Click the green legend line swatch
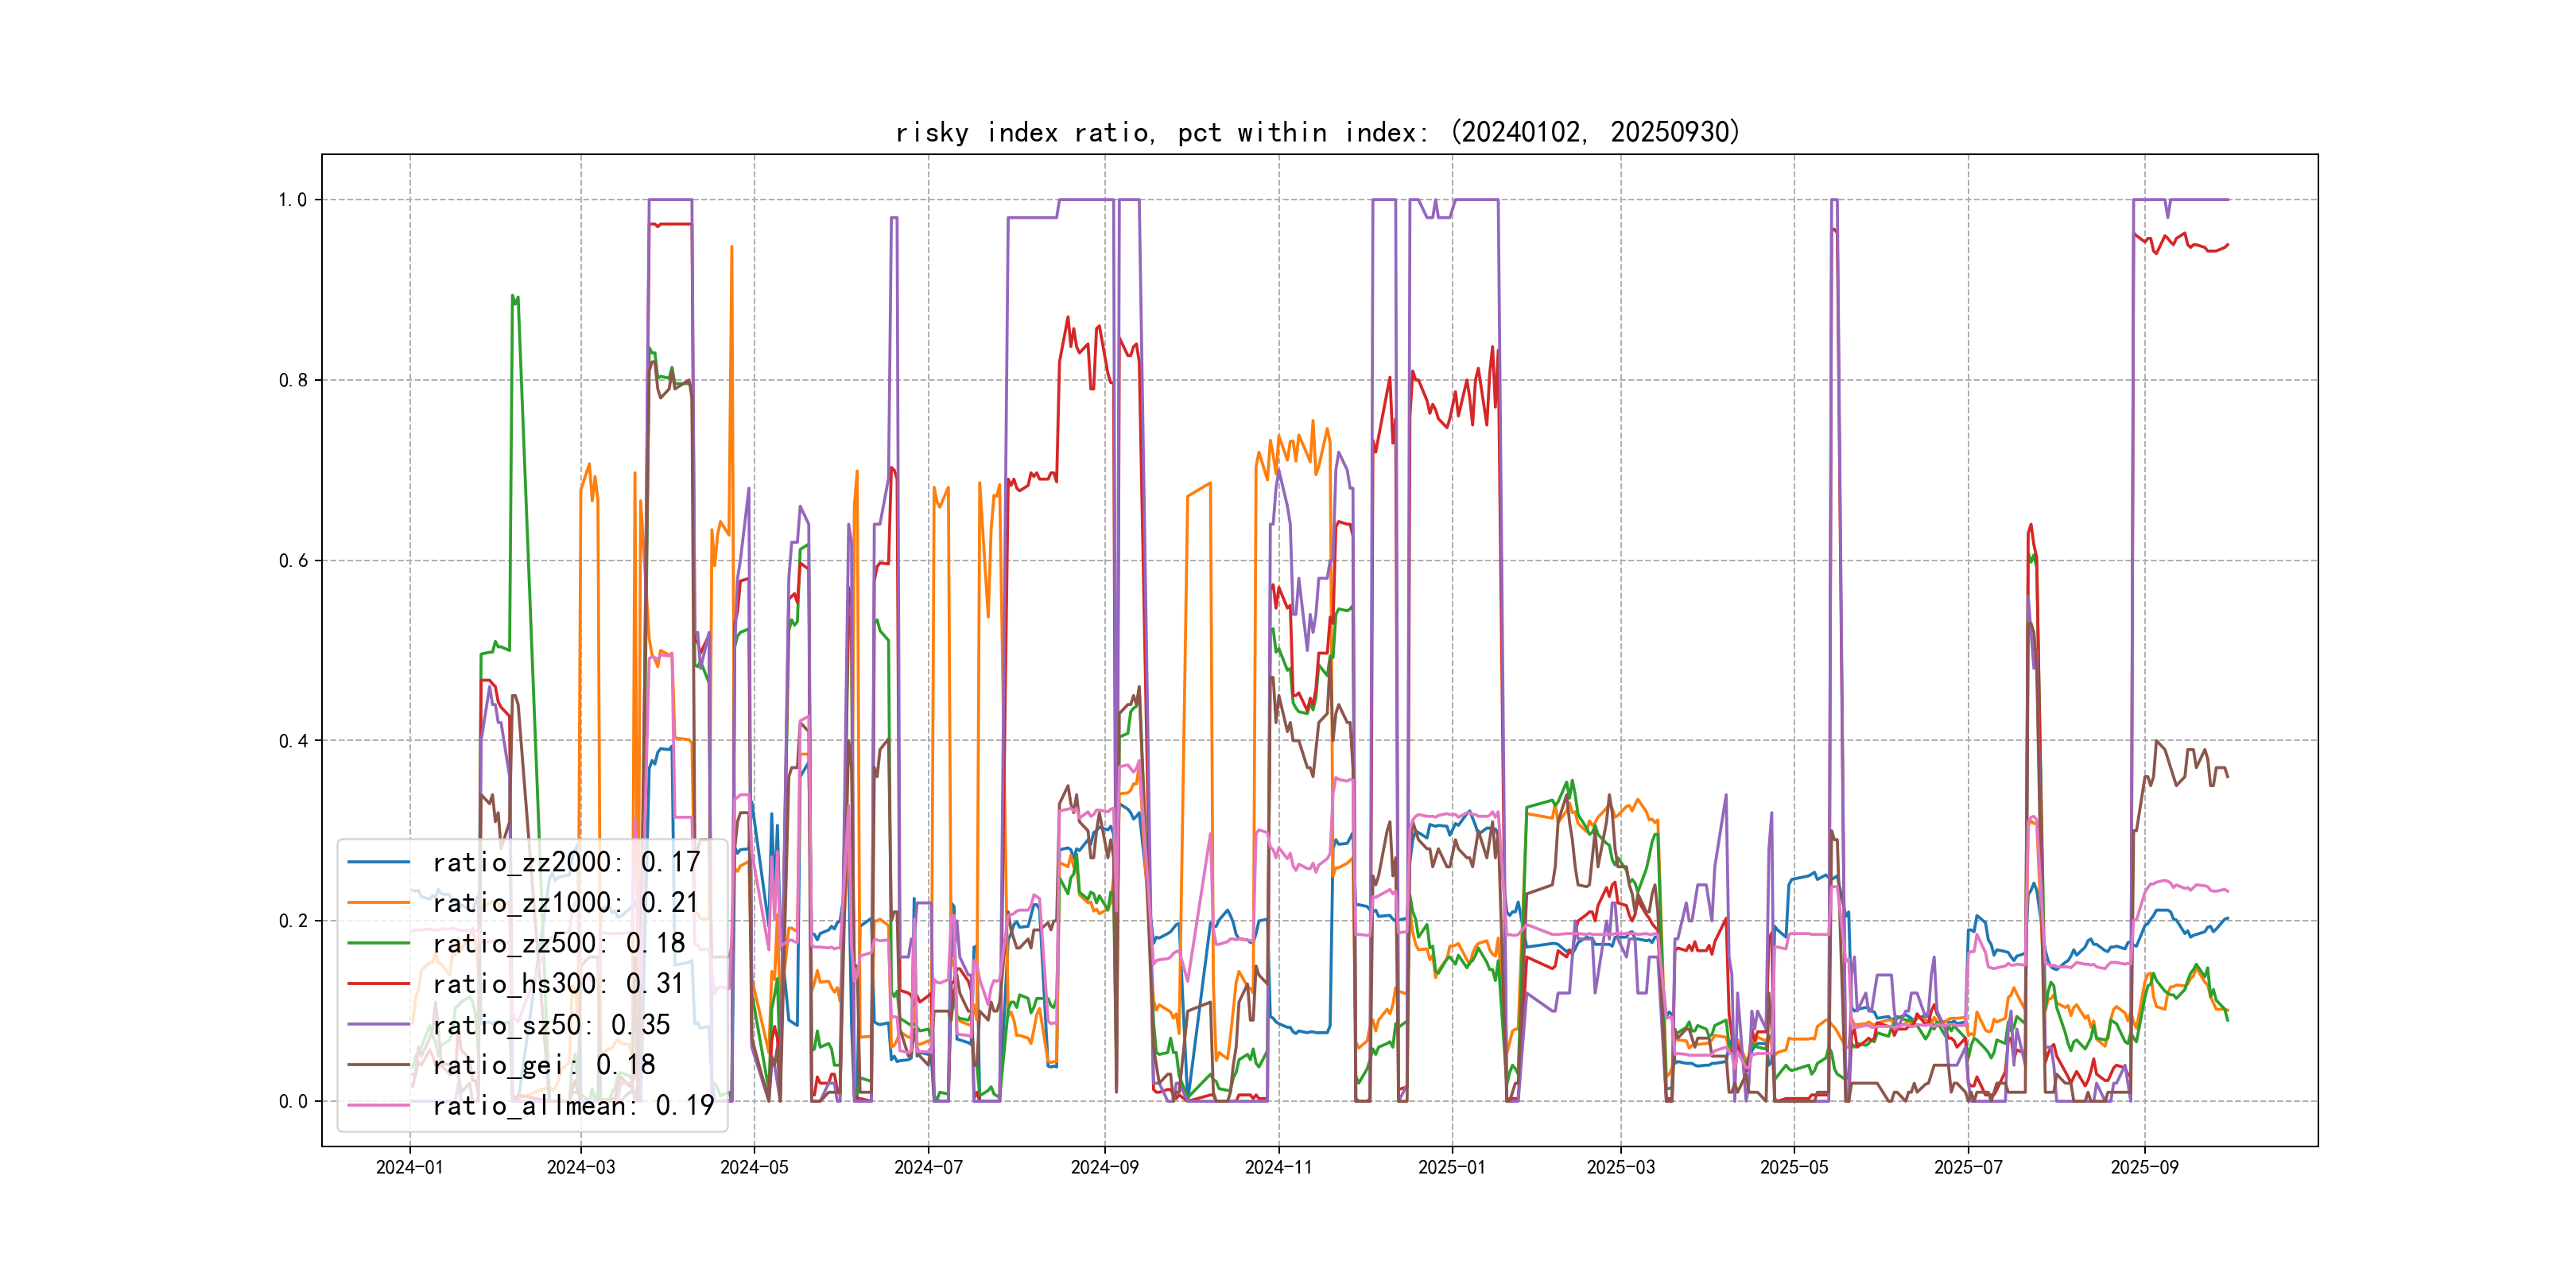This screenshot has height=1288, width=2576. pos(379,943)
